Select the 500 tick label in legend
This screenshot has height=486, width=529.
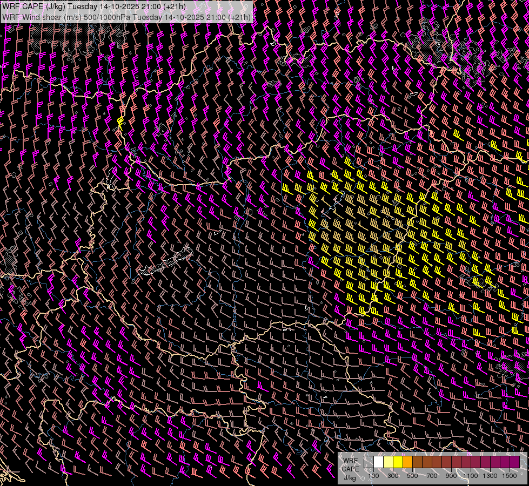tap(412, 476)
